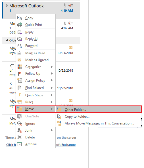Expand the Junk submenu arrow
144x168 pixels.
52,130
